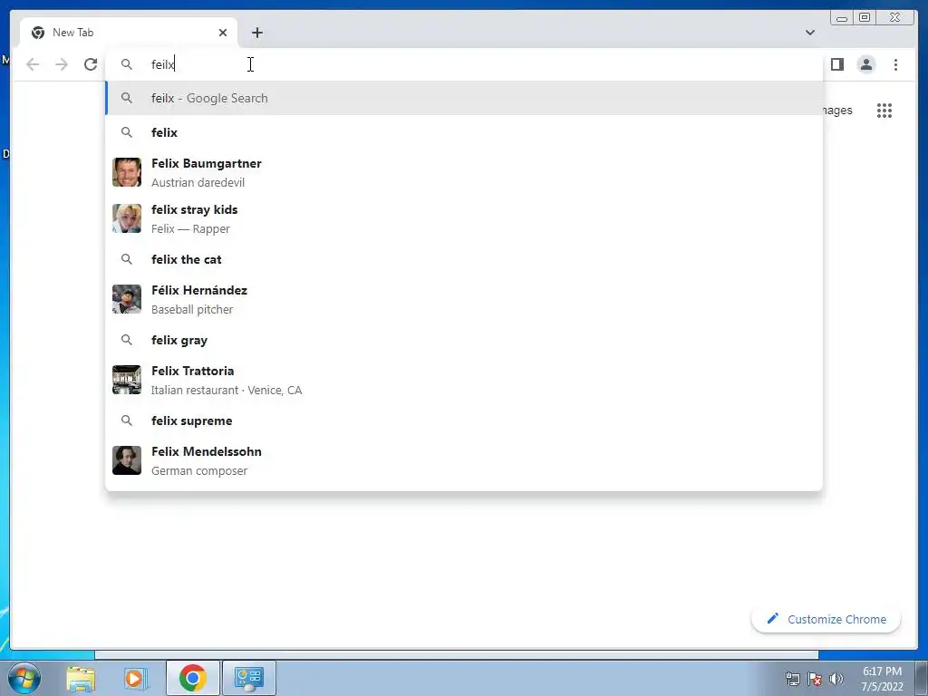Click magnifier icon beside 'felix the cat'
The width and height of the screenshot is (928, 696).
pyautogui.click(x=127, y=259)
